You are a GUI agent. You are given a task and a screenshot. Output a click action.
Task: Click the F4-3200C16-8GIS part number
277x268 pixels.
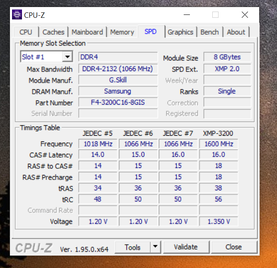[x=118, y=103]
